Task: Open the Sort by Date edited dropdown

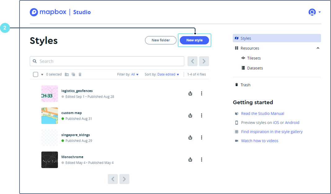Action: point(168,74)
